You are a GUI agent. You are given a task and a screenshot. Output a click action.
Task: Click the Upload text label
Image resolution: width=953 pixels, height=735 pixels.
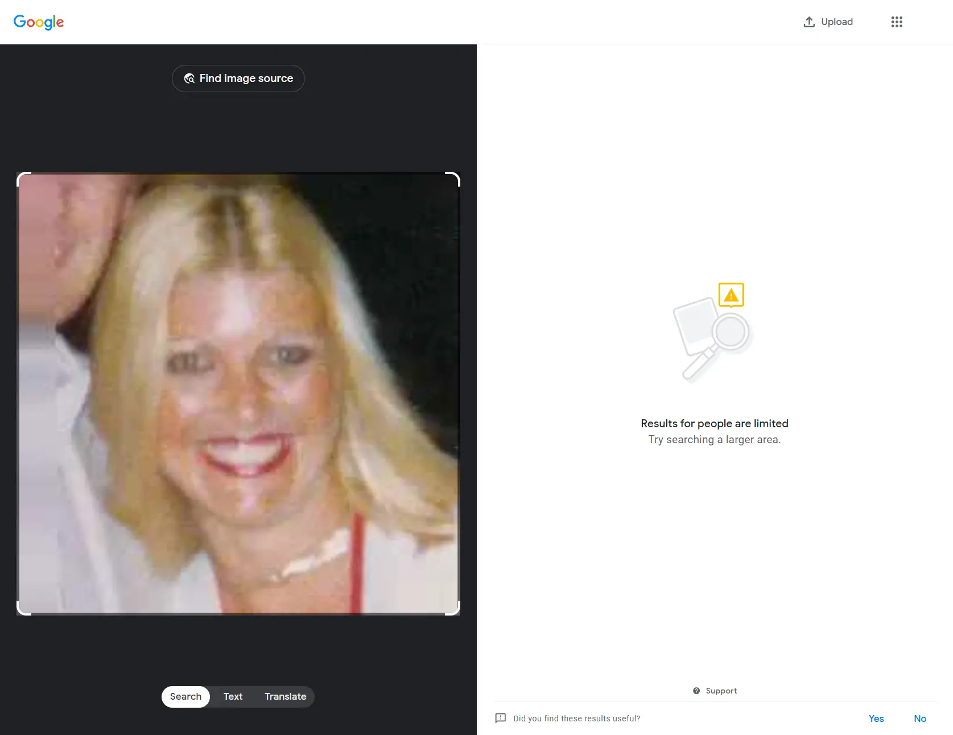pyautogui.click(x=836, y=22)
